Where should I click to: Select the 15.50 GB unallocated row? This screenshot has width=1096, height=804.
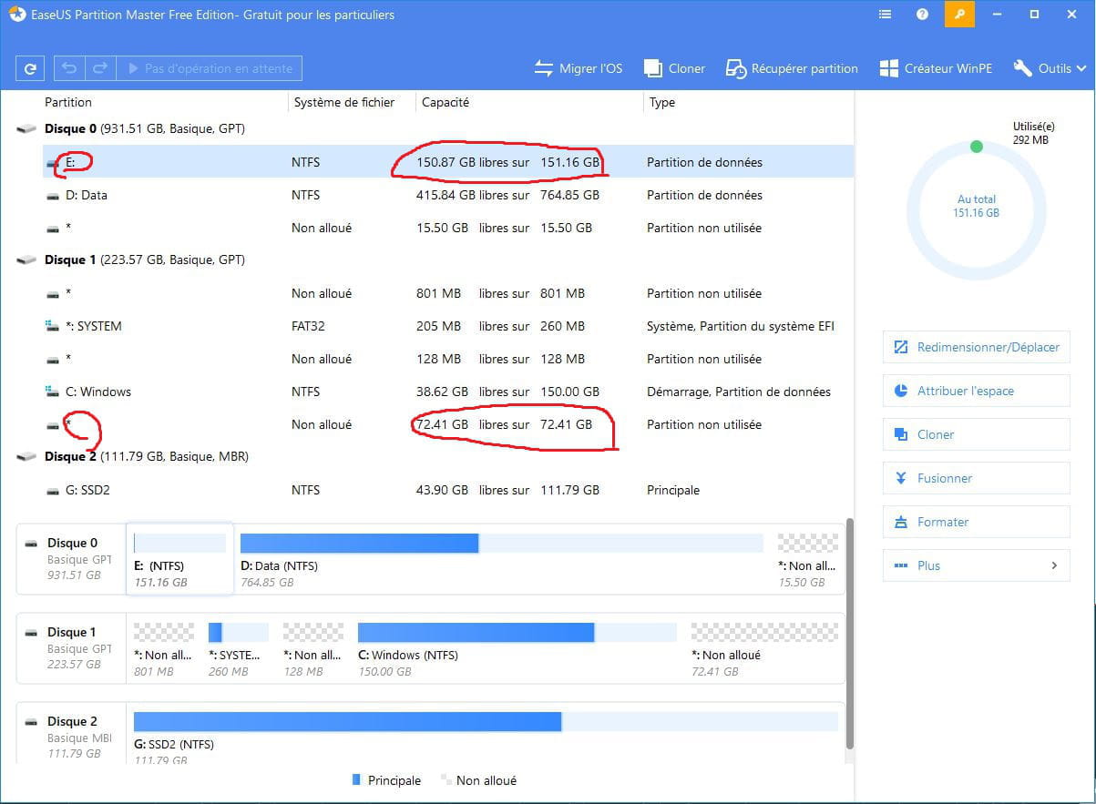pos(447,228)
